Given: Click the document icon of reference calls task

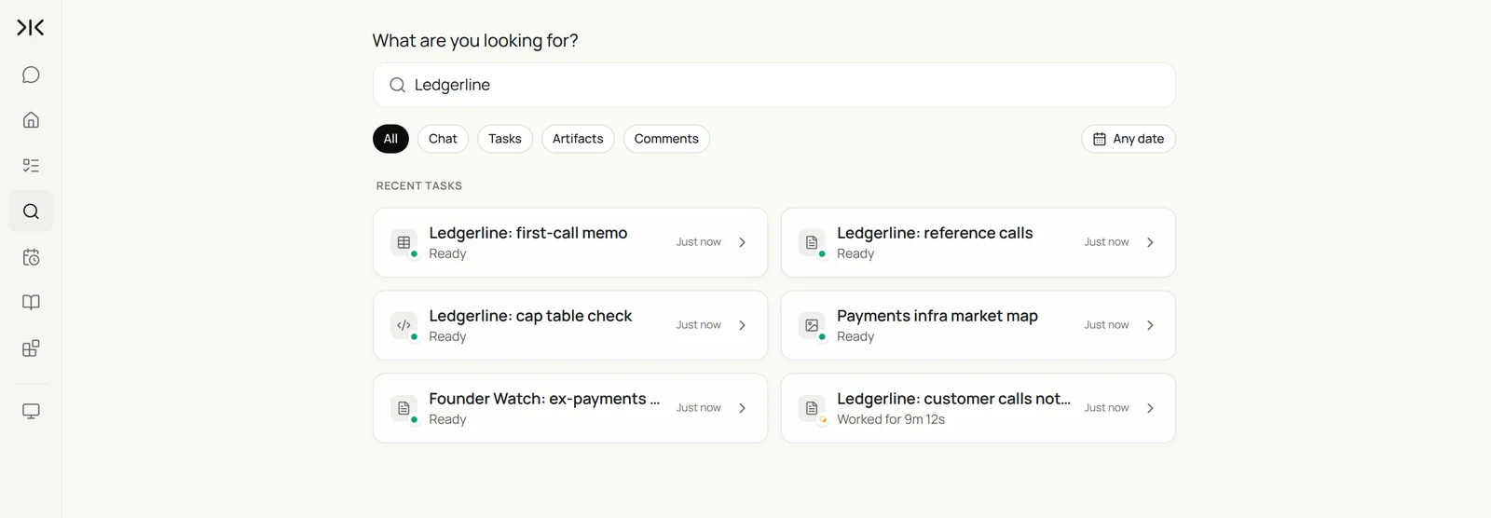Looking at the screenshot, I should coord(812,242).
